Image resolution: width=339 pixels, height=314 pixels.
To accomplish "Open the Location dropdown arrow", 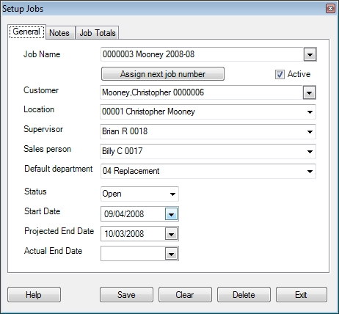I will point(310,112).
